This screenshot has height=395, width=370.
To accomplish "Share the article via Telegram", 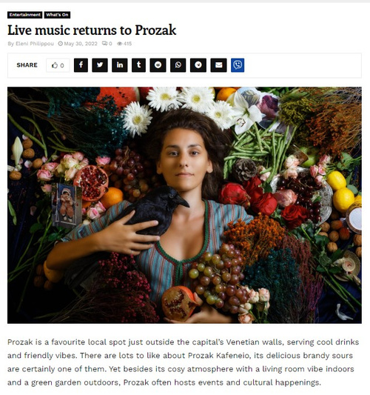I will pos(198,65).
